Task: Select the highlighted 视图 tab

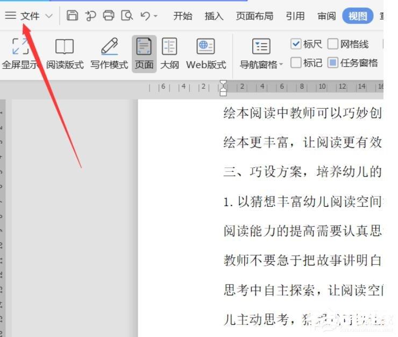Action: [x=358, y=16]
